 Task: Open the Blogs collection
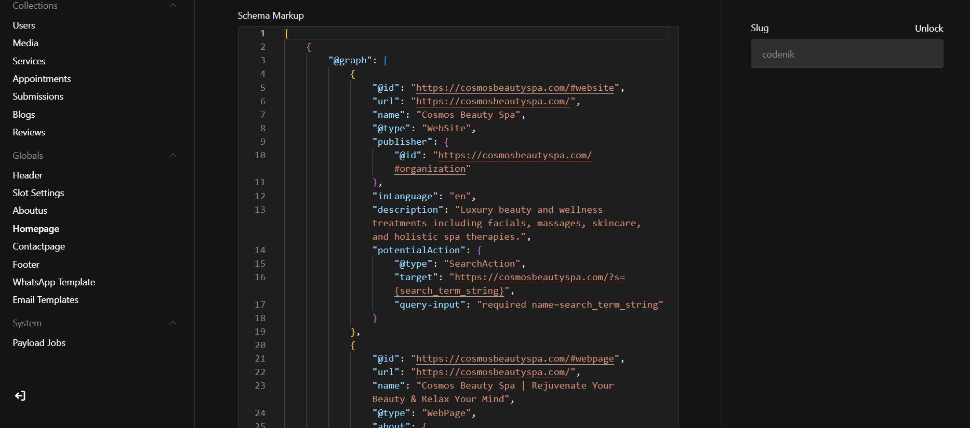(24, 115)
